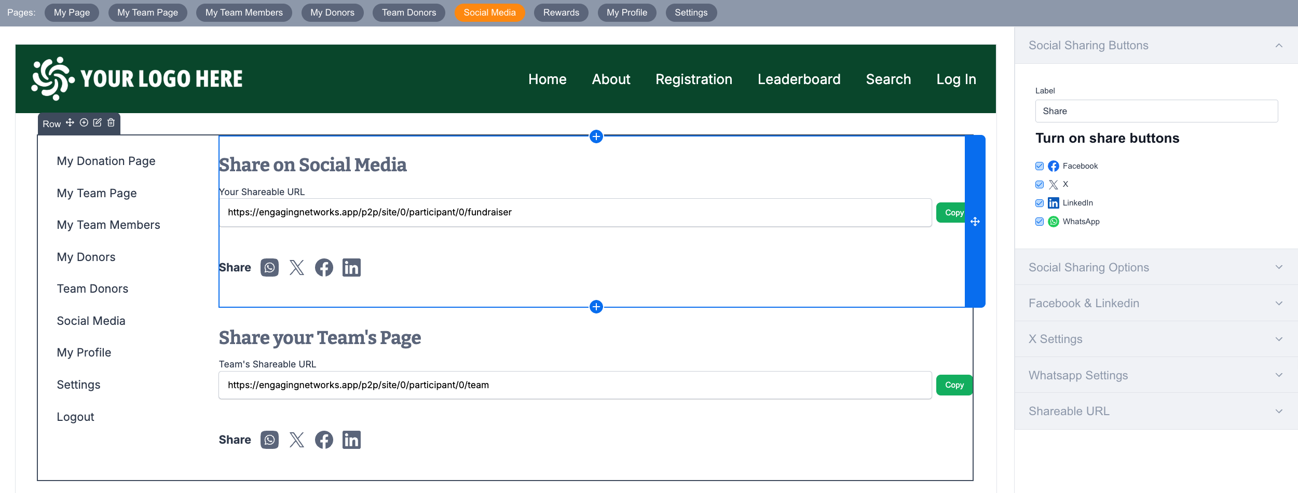The image size is (1298, 493).
Task: Click the Log In link
Action: tap(956, 79)
